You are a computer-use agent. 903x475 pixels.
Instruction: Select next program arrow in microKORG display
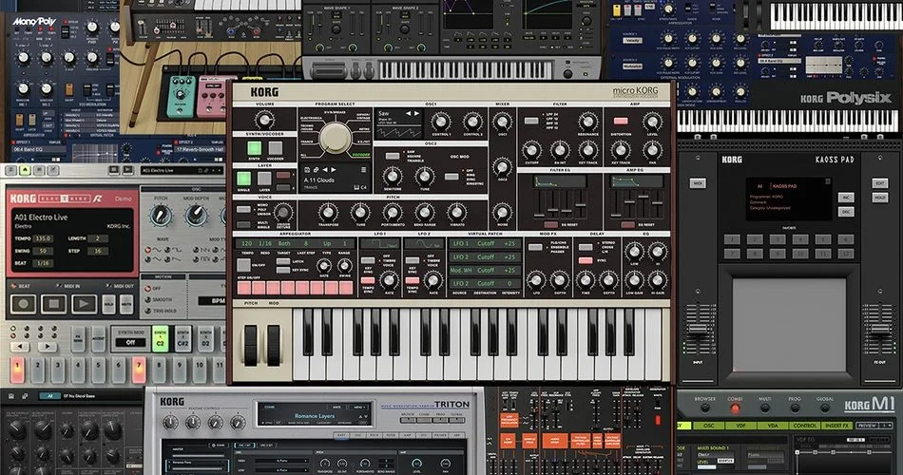(x=334, y=170)
